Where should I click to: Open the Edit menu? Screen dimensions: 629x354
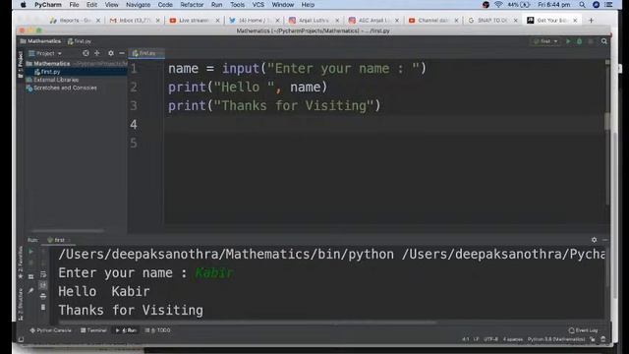click(91, 5)
